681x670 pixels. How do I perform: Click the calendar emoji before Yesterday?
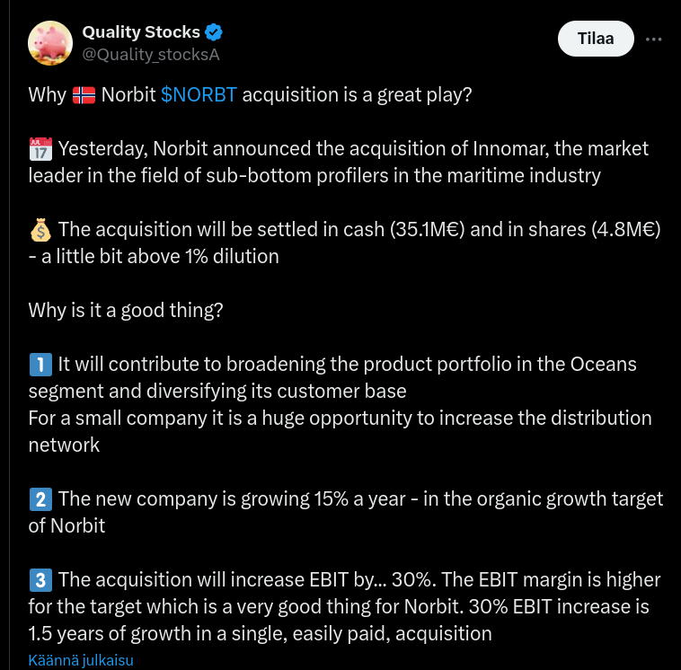(x=41, y=149)
